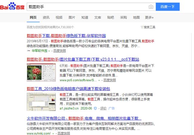Expand the 更多» menu
The width and height of the screenshot is (194, 135).
coord(149,18)
